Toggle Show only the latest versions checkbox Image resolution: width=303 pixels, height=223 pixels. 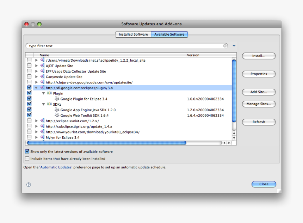(27, 151)
